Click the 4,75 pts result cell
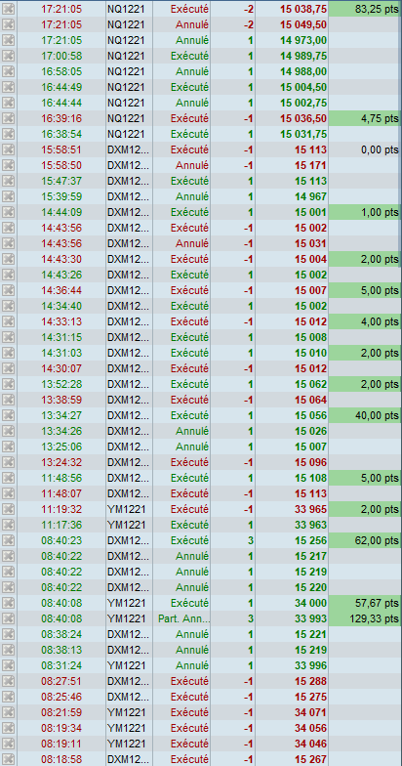Screen dimensions: 402x766 [x=365, y=118]
